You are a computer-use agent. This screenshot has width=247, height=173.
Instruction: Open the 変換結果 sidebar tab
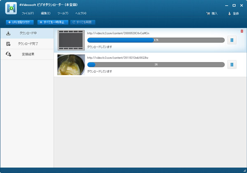[x=27, y=54]
